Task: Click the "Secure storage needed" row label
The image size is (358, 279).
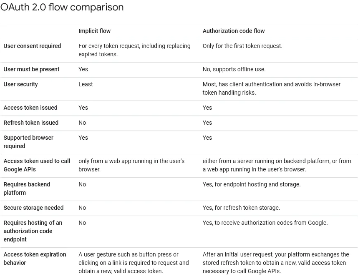Action: [33, 208]
